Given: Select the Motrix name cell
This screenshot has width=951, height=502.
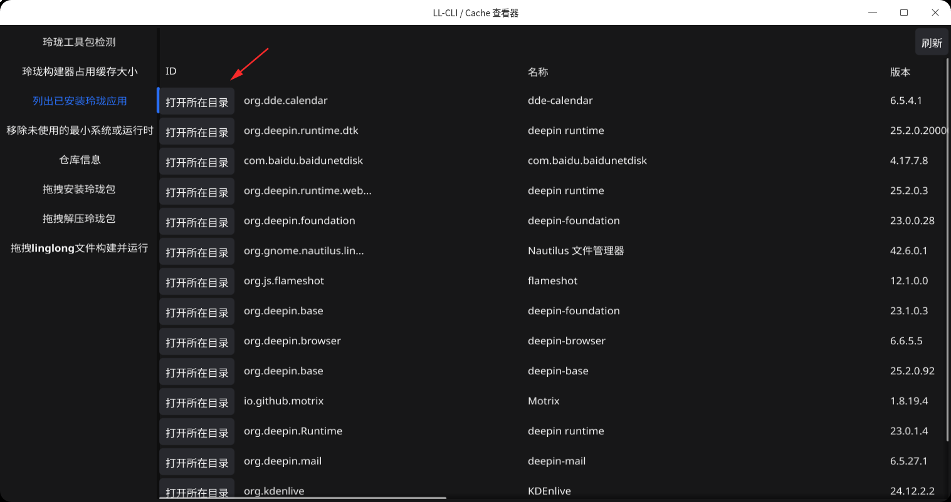Looking at the screenshot, I should [544, 401].
